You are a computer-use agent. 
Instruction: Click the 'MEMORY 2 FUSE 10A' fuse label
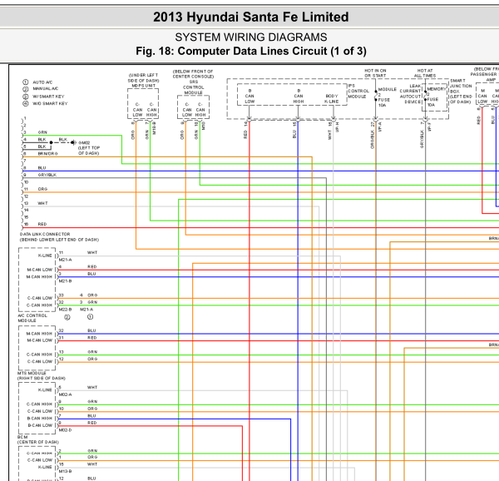(436, 97)
